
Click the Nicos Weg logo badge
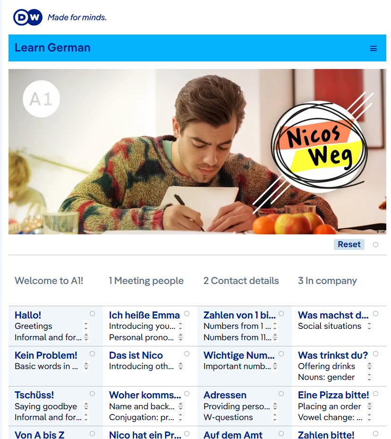(320, 146)
